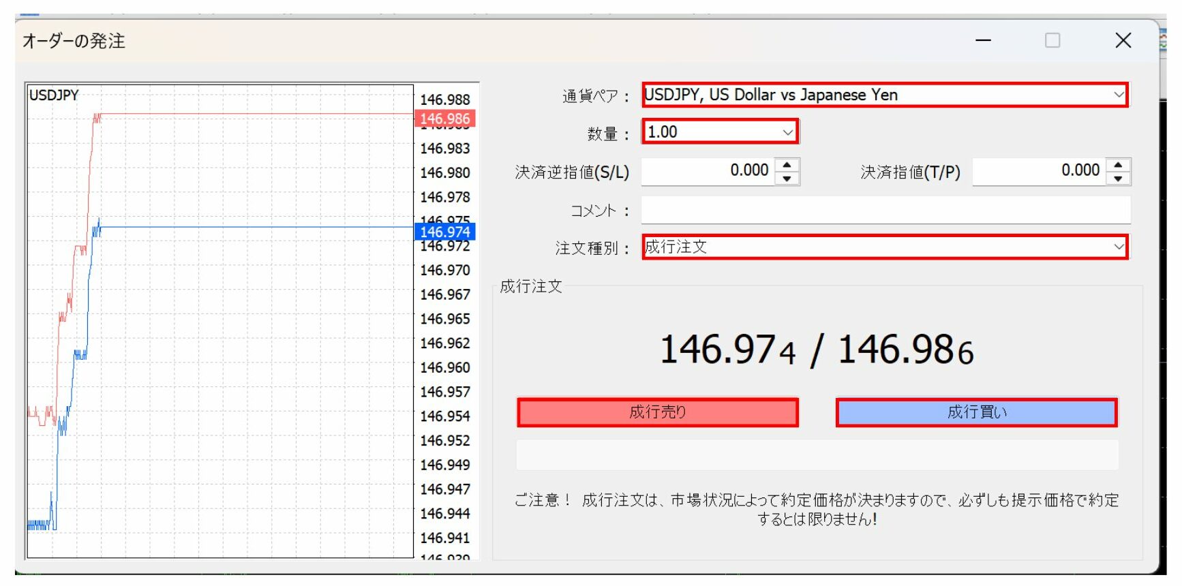Click the large 146.986 ask quote
Viewport: 1182px width, 586px height.
point(905,350)
